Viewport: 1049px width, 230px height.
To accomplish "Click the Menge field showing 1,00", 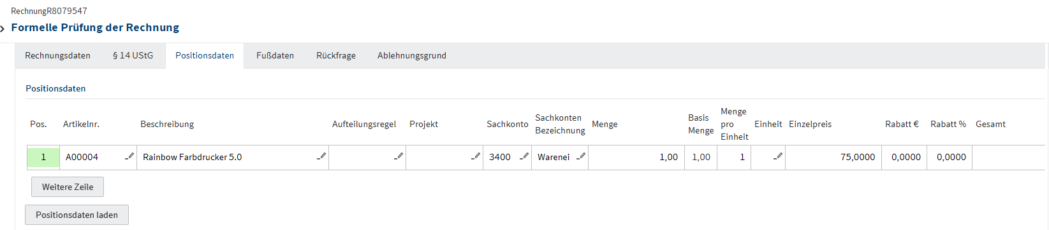I will pyautogui.click(x=636, y=157).
